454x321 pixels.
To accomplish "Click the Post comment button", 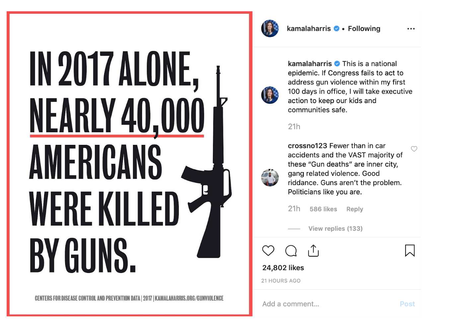I will (x=407, y=304).
